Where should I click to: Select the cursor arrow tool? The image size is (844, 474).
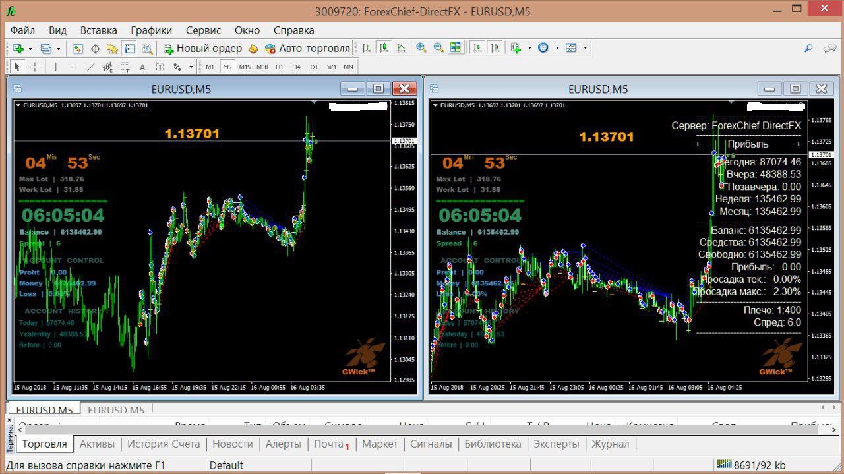point(17,67)
